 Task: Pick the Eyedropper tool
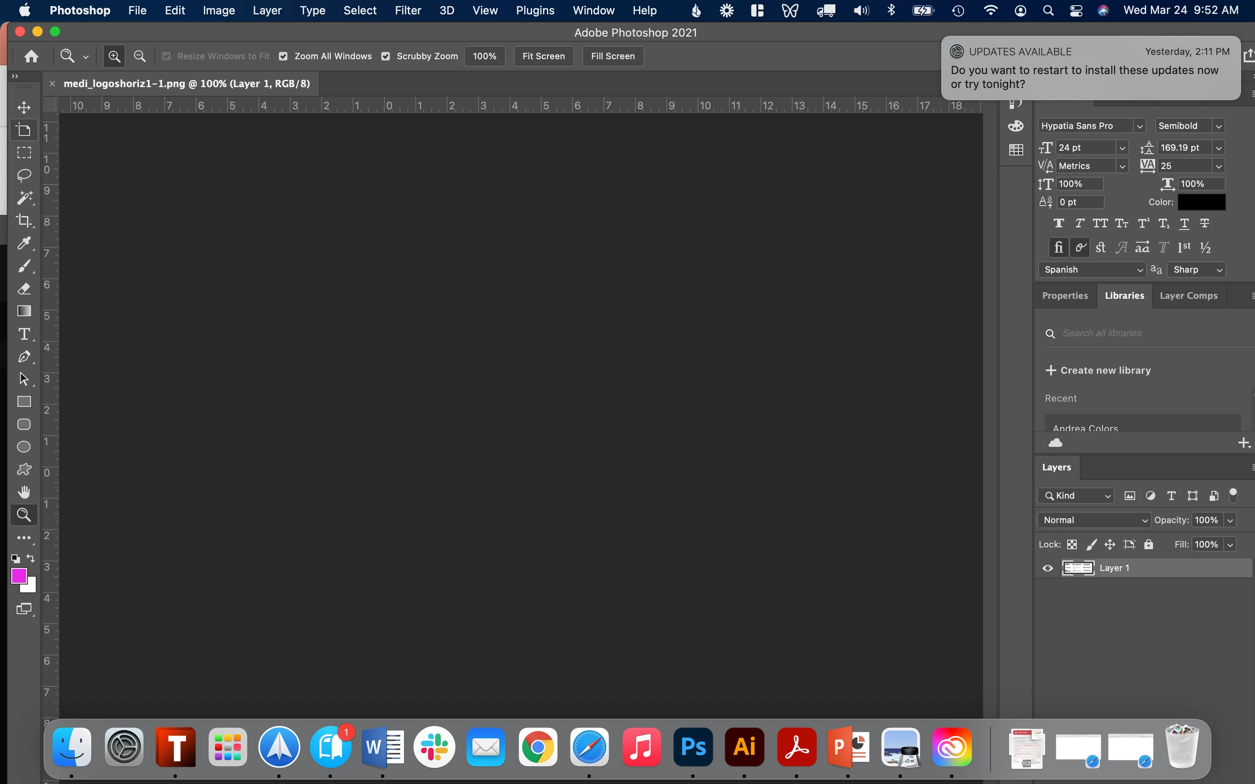click(24, 243)
